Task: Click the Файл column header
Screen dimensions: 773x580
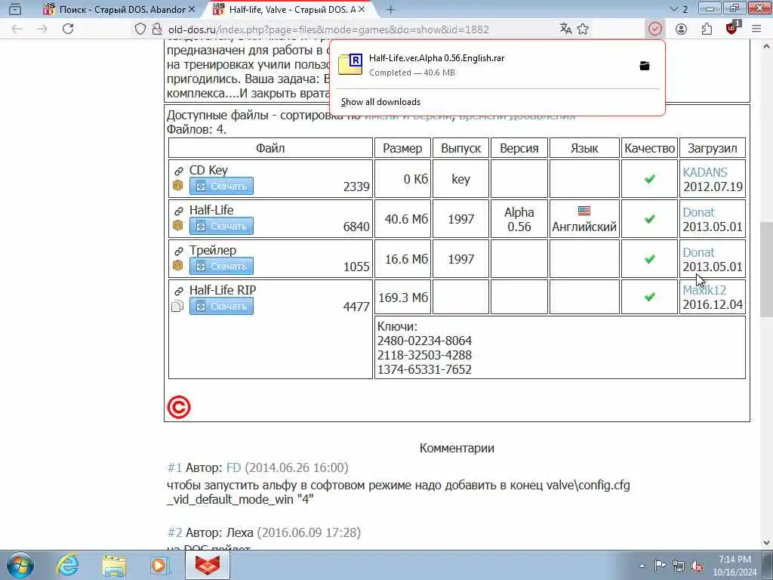Action: pyautogui.click(x=270, y=148)
